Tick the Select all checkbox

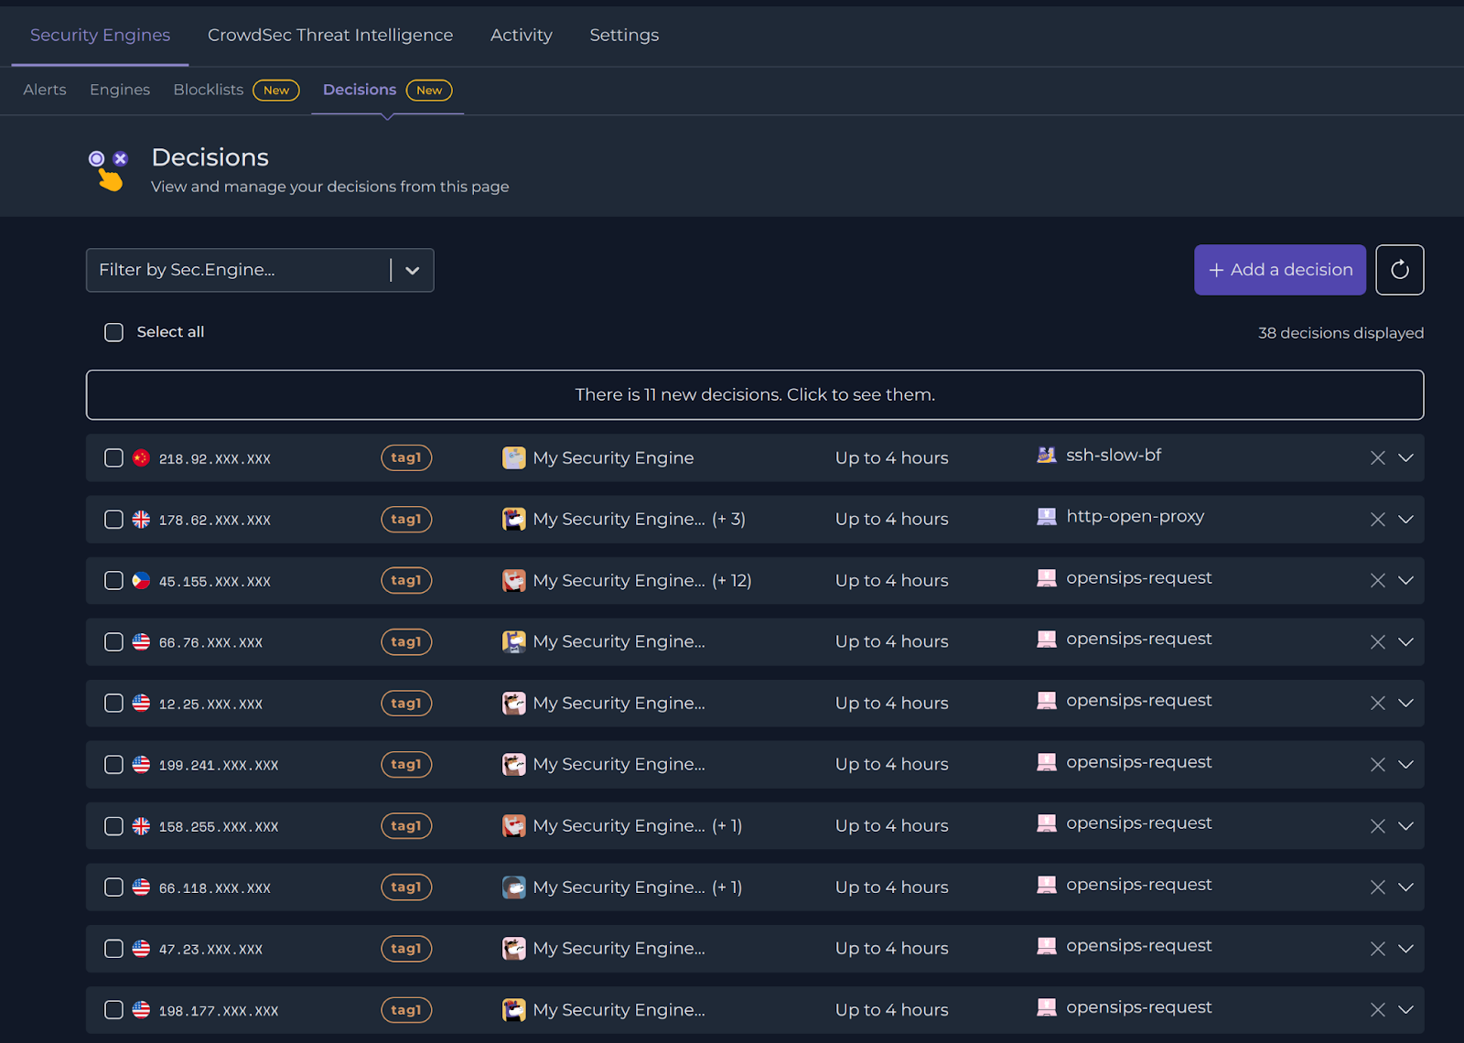click(113, 332)
